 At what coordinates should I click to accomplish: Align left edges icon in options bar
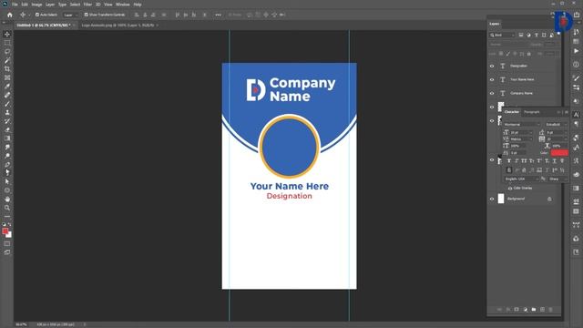pyautogui.click(x=137, y=15)
